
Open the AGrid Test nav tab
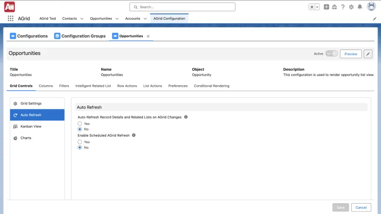tap(48, 18)
